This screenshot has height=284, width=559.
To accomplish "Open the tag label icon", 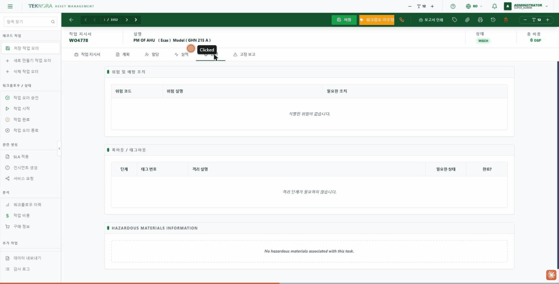I will click(454, 20).
